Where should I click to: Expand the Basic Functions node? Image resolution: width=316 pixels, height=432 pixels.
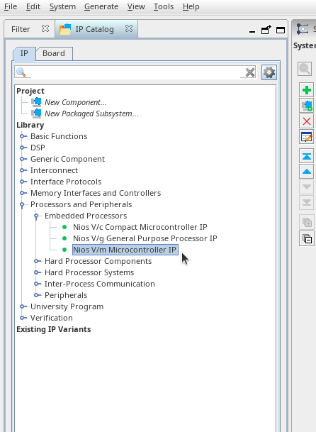23,136
